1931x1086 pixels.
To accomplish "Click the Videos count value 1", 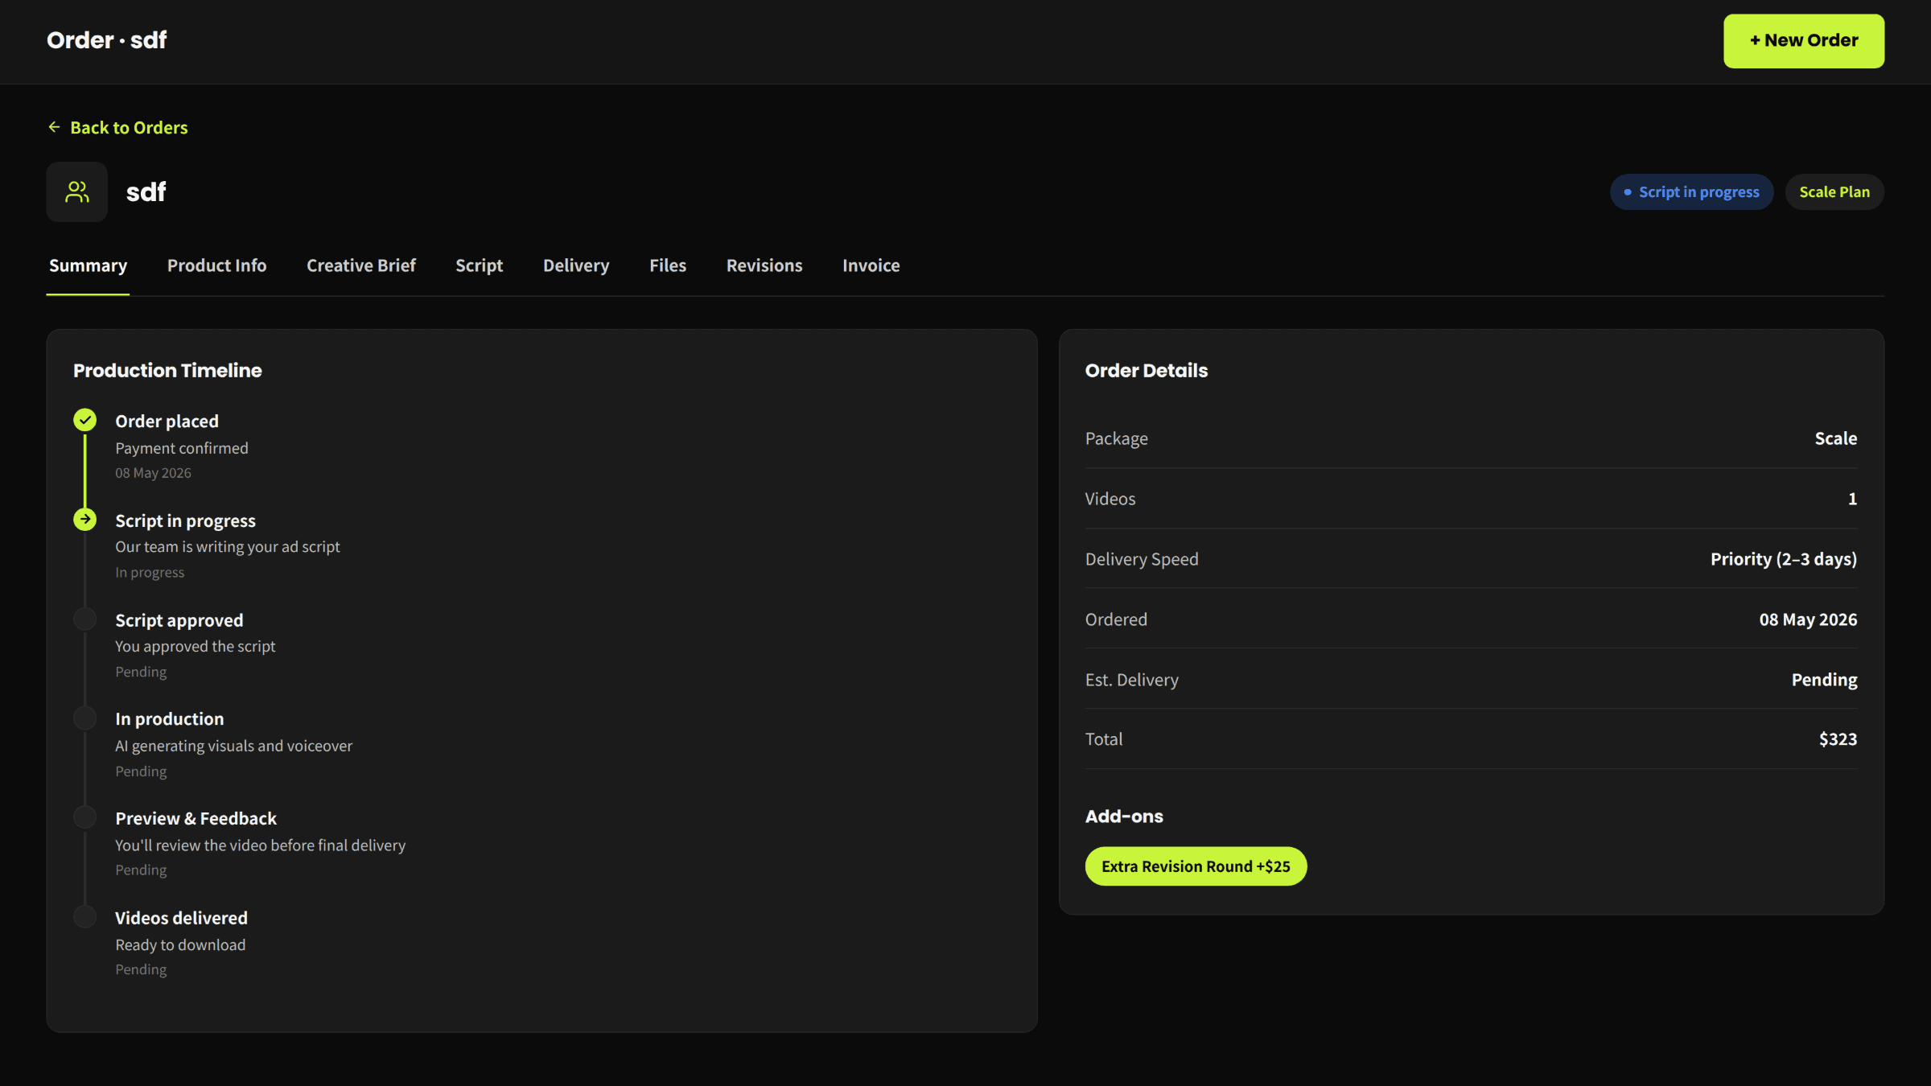I will pos(1852,499).
